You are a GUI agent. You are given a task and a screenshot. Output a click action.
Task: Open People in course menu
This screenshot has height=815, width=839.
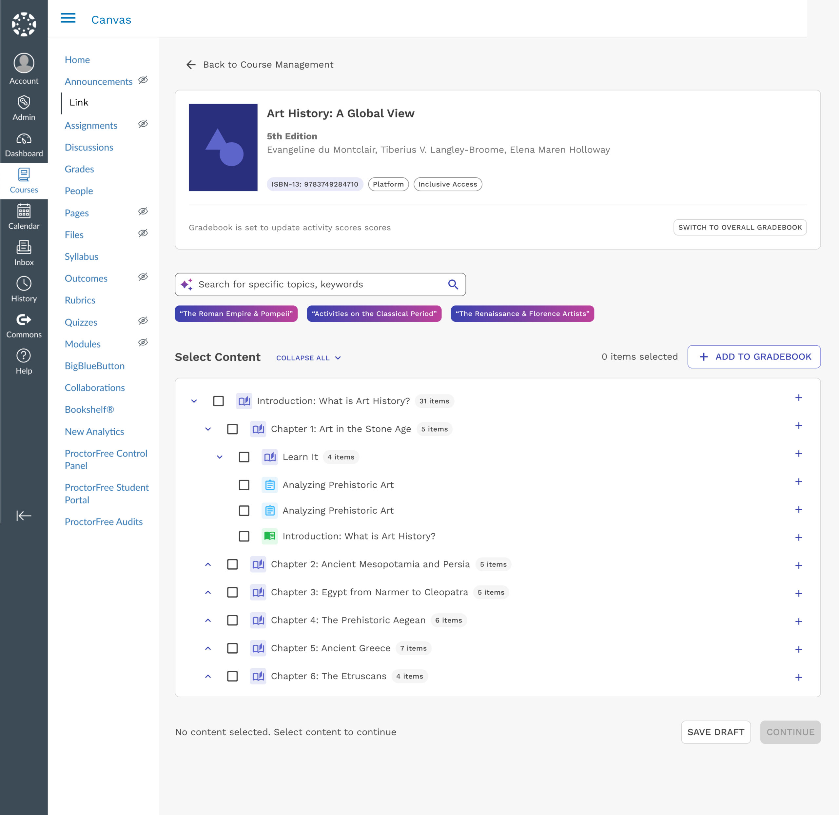[79, 191]
